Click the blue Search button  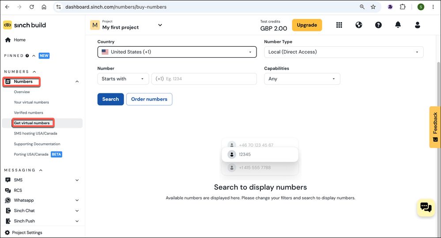pos(110,99)
